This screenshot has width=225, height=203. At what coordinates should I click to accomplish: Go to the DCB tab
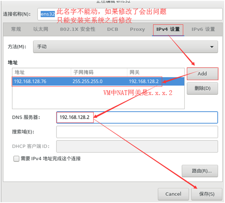pyautogui.click(x=112, y=29)
